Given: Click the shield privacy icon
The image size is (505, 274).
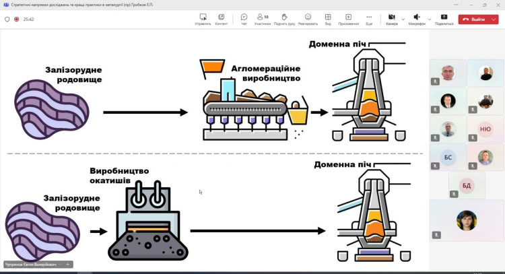Looking at the screenshot, I should click(7, 19).
